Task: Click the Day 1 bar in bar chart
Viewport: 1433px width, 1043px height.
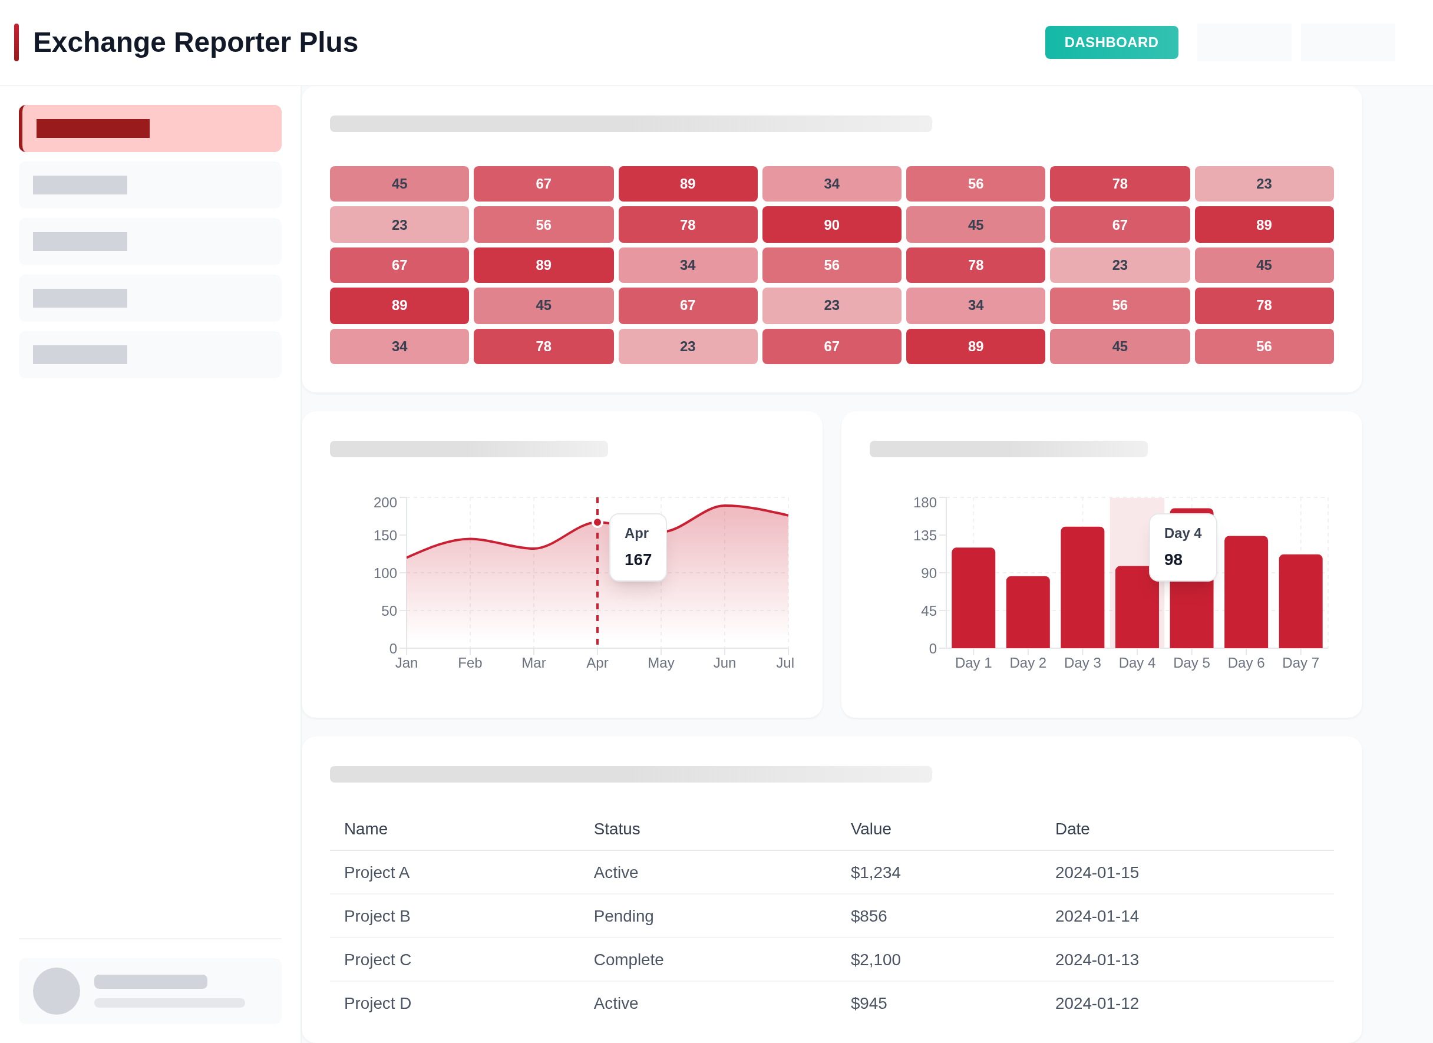Action: tap(973, 598)
